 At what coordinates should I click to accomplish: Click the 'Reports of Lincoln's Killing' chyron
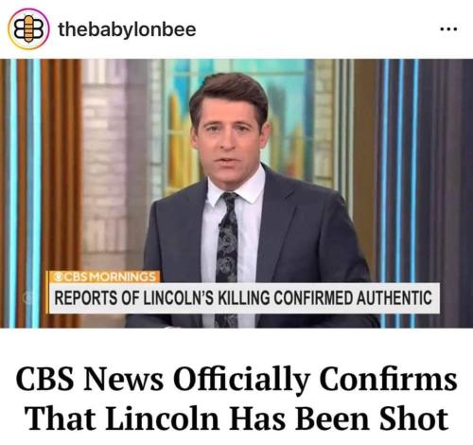click(x=243, y=298)
